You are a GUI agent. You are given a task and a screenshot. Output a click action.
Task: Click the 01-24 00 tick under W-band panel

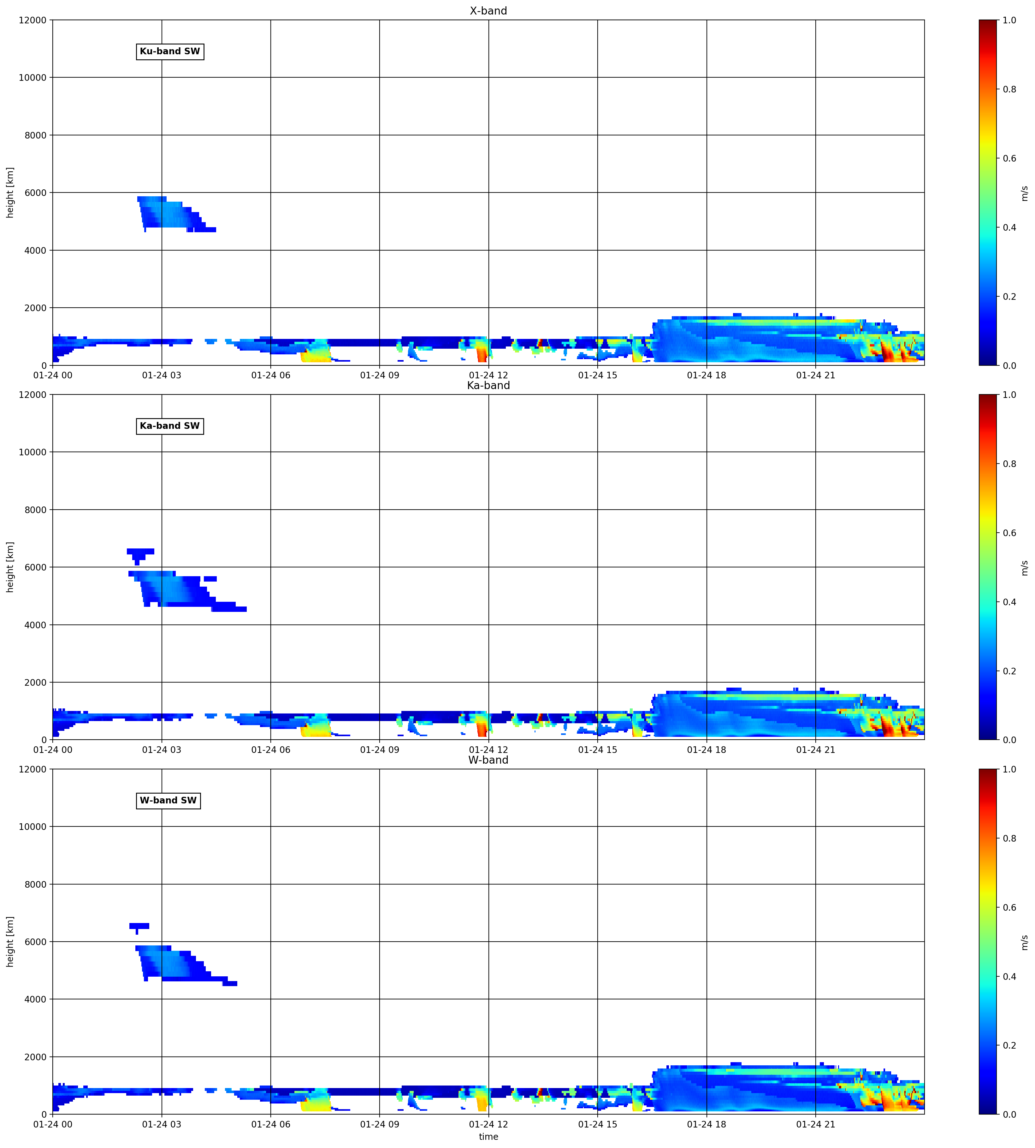pos(53,1125)
